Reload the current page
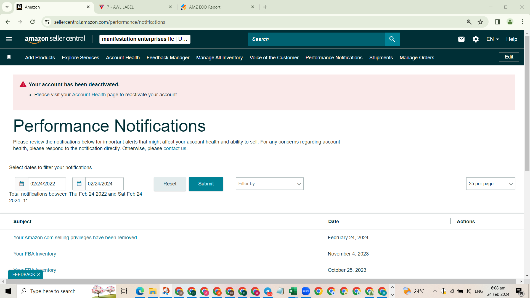Viewport: 530px width, 298px height. [x=33, y=22]
